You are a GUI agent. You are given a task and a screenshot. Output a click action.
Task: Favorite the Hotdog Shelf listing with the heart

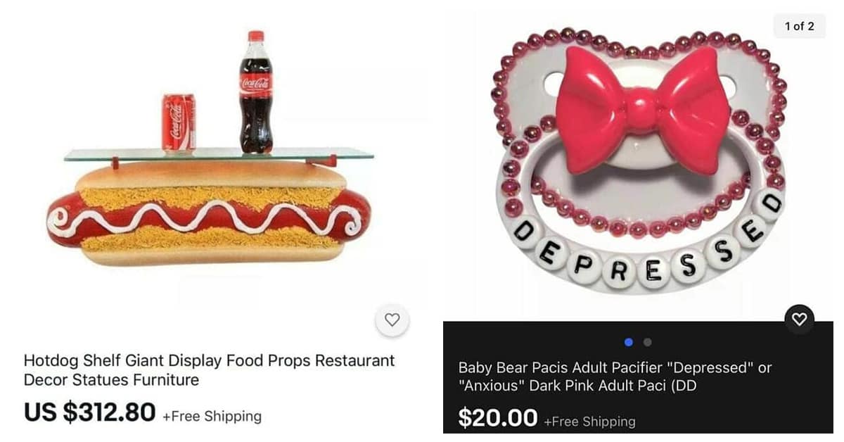tap(392, 320)
